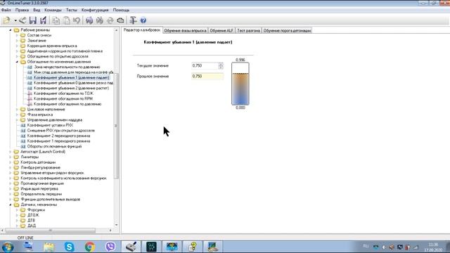
Task: Open the Помощь menu
Action: click(121, 10)
